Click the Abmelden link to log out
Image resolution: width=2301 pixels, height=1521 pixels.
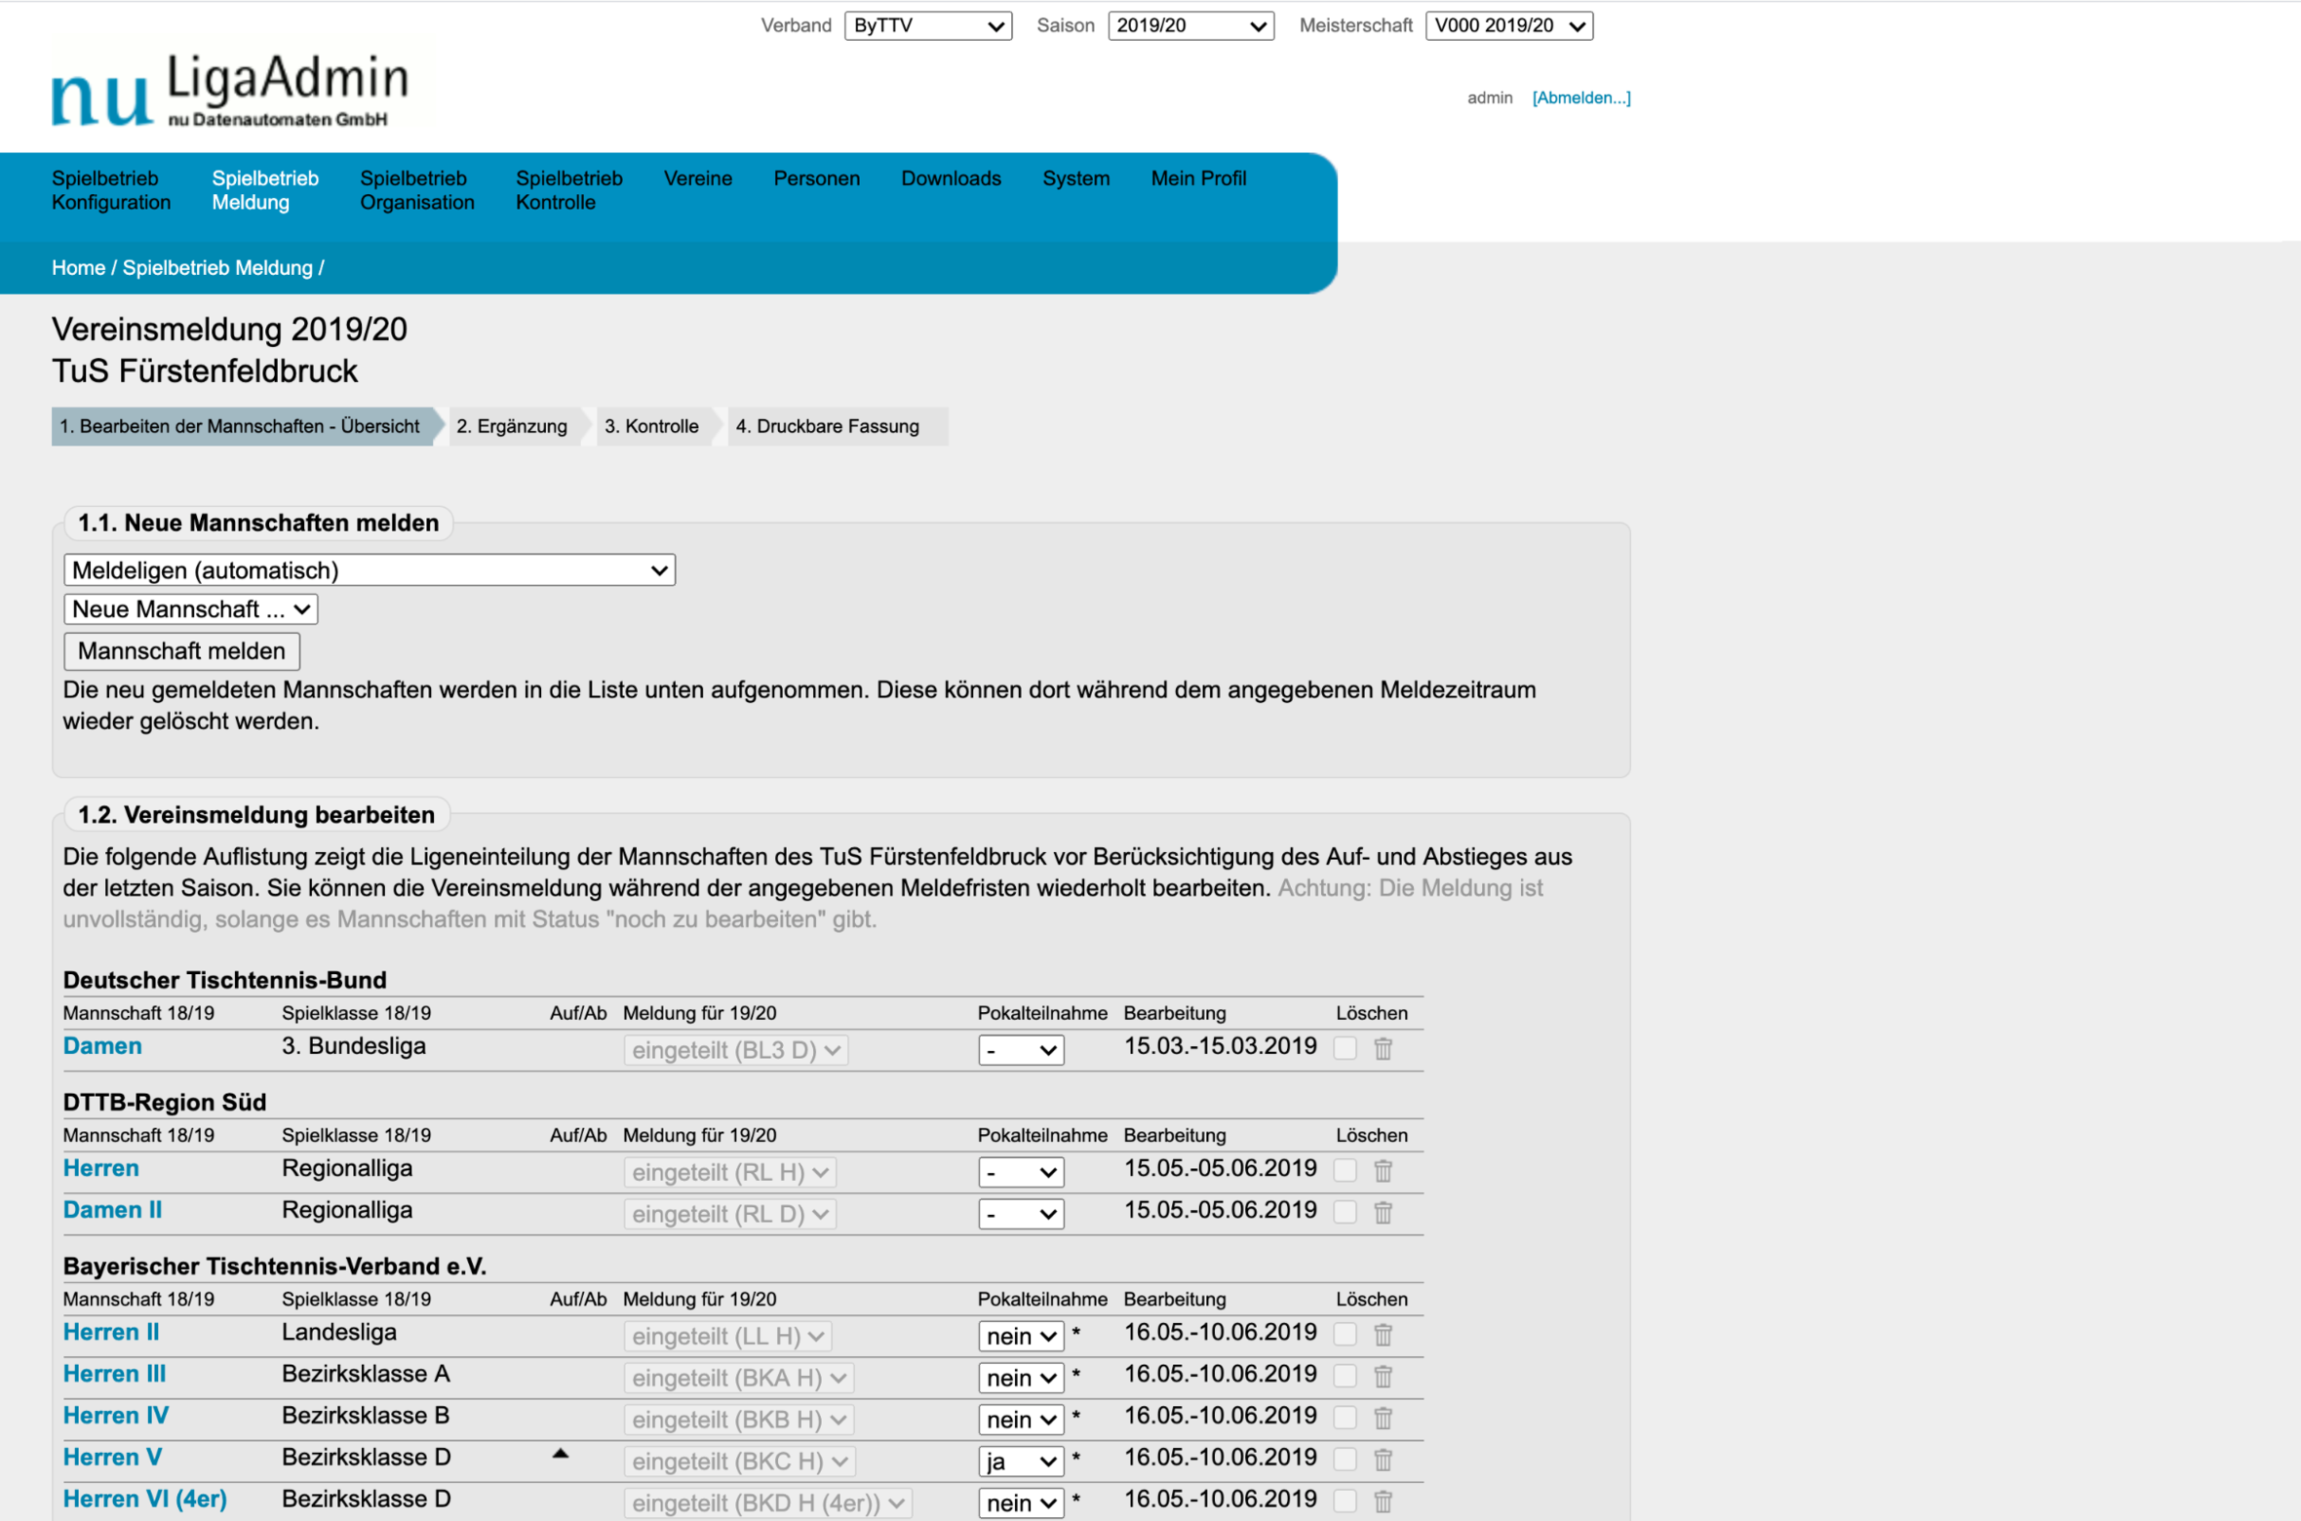click(1581, 97)
